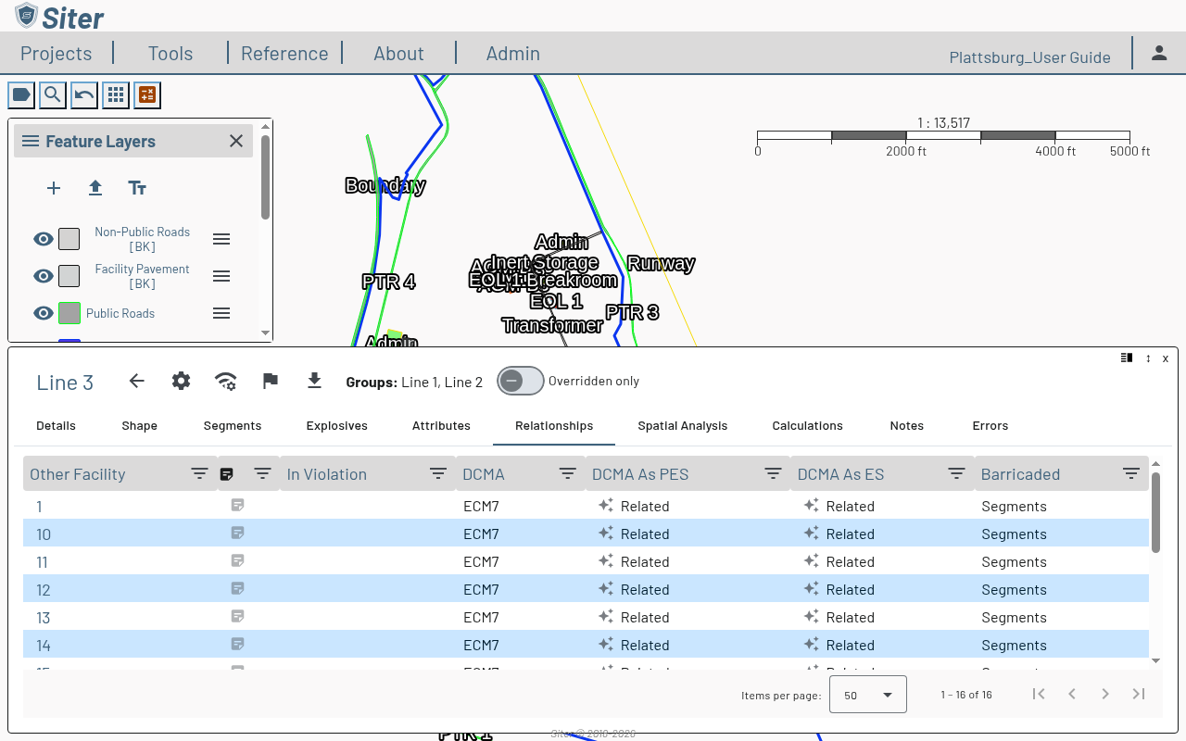Click the note icon in row 1
The height and width of the screenshot is (741, 1186).
238,506
